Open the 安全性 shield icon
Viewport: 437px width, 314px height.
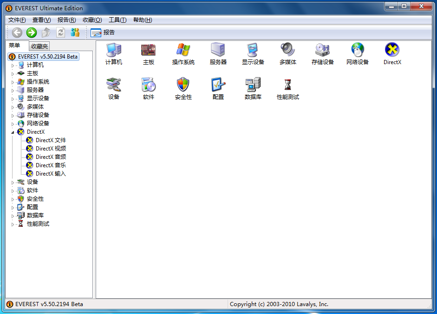click(x=183, y=85)
